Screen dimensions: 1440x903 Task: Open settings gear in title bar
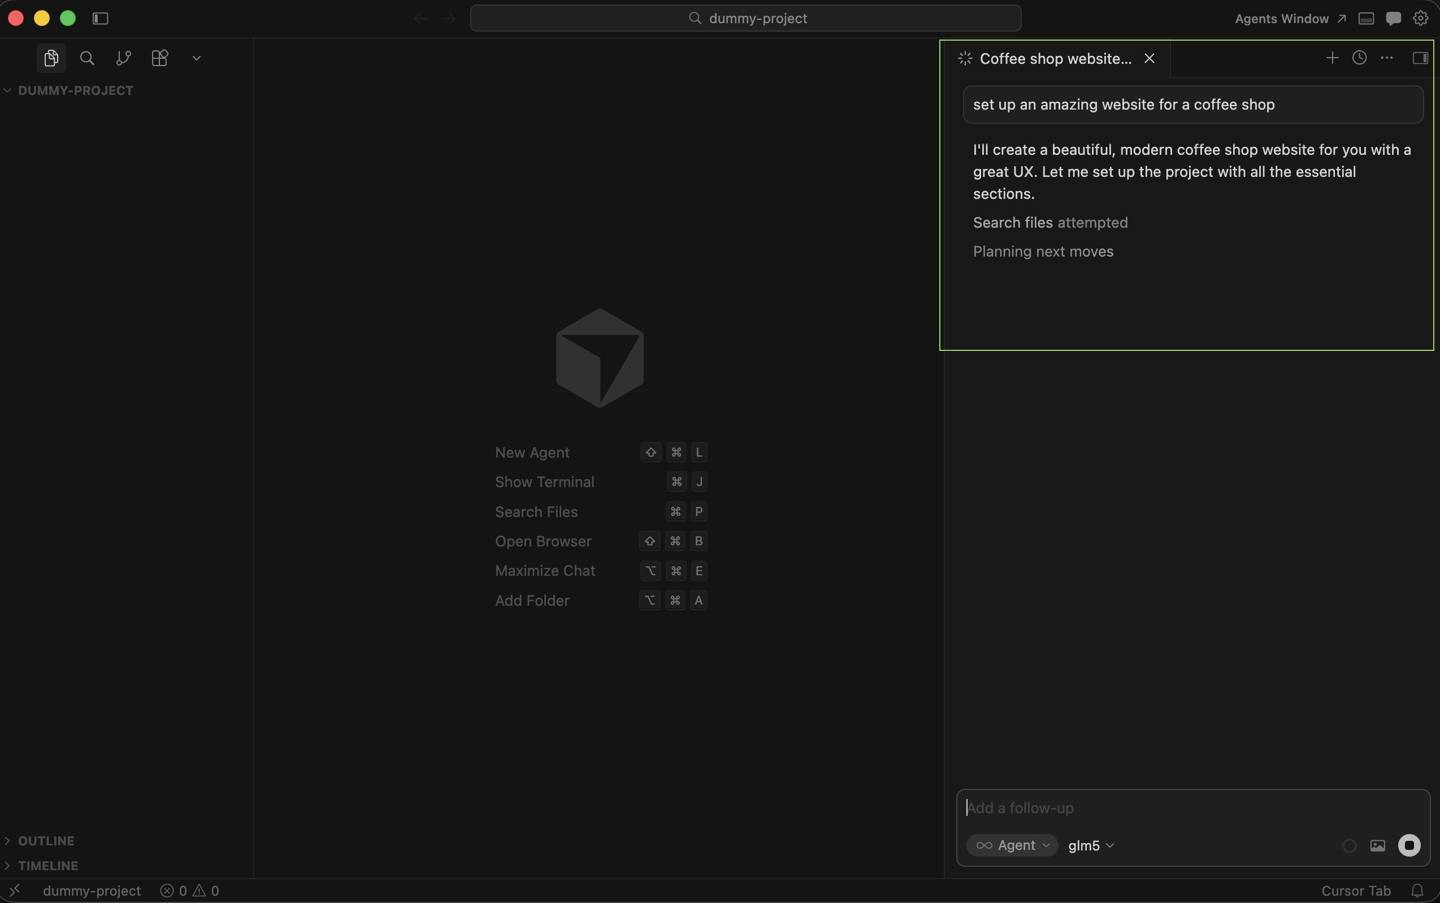pos(1420,19)
